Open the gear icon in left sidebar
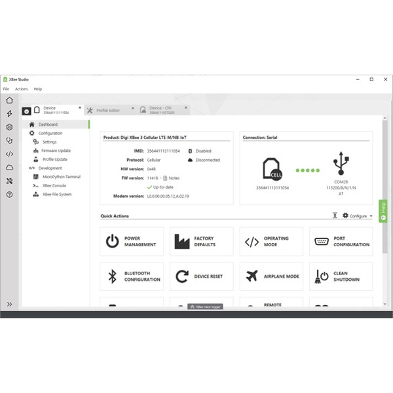393x393 pixels. coord(10,127)
